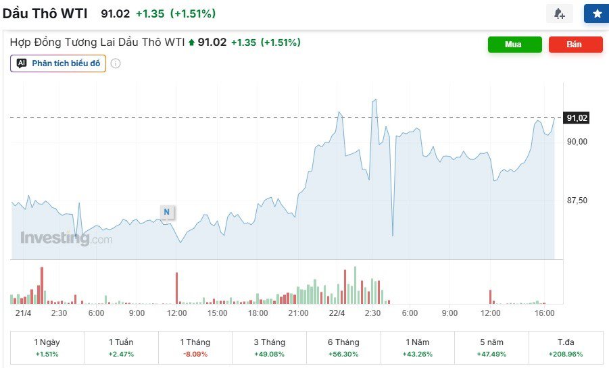
Task: Select the T.đa maximum range
Action: click(566, 348)
